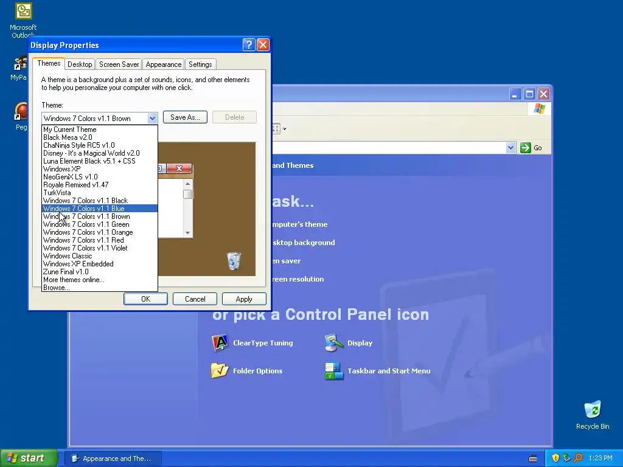This screenshot has height=467, width=623.
Task: Click the Recycle Bin in theme preview
Action: (234, 261)
